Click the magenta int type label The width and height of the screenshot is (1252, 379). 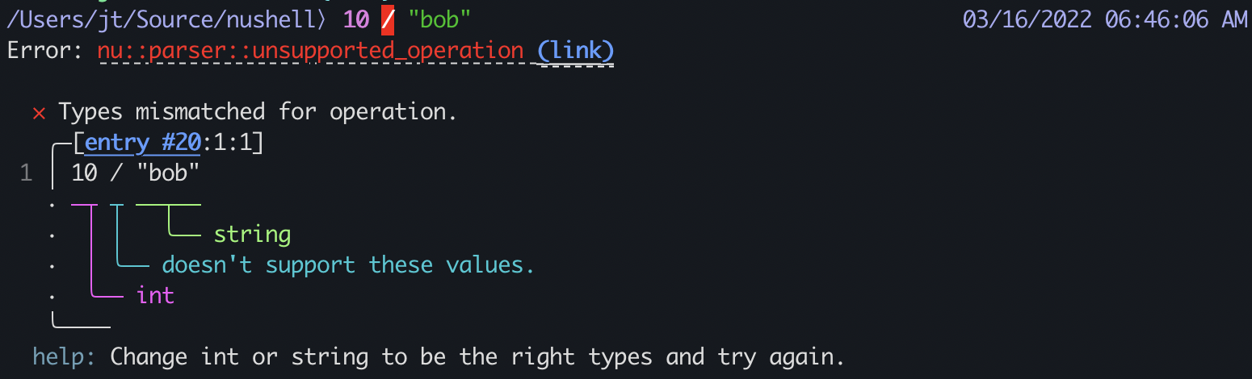[155, 296]
